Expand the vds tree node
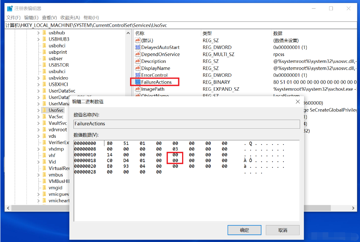 click(38, 136)
